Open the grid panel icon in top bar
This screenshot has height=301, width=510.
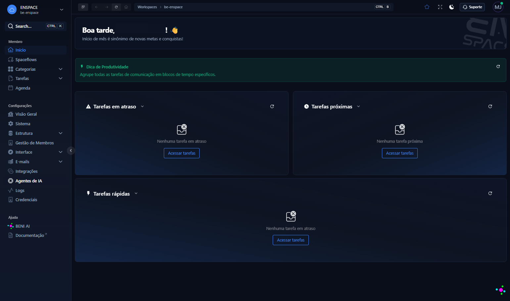83,7
